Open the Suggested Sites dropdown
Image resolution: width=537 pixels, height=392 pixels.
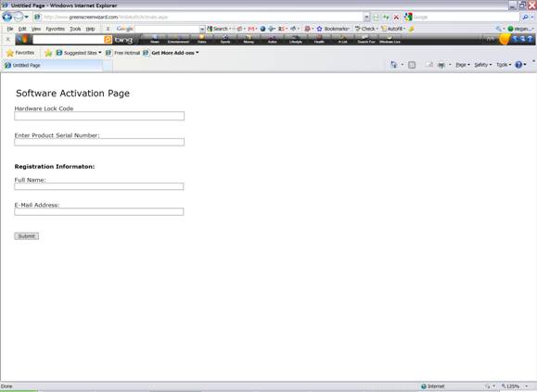(79, 53)
